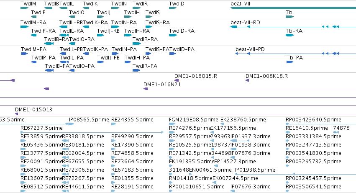Screen dimensions: 356x193
Task: Click the TwdlJ-PB protein
Action: pyautogui.click(x=100, y=62)
